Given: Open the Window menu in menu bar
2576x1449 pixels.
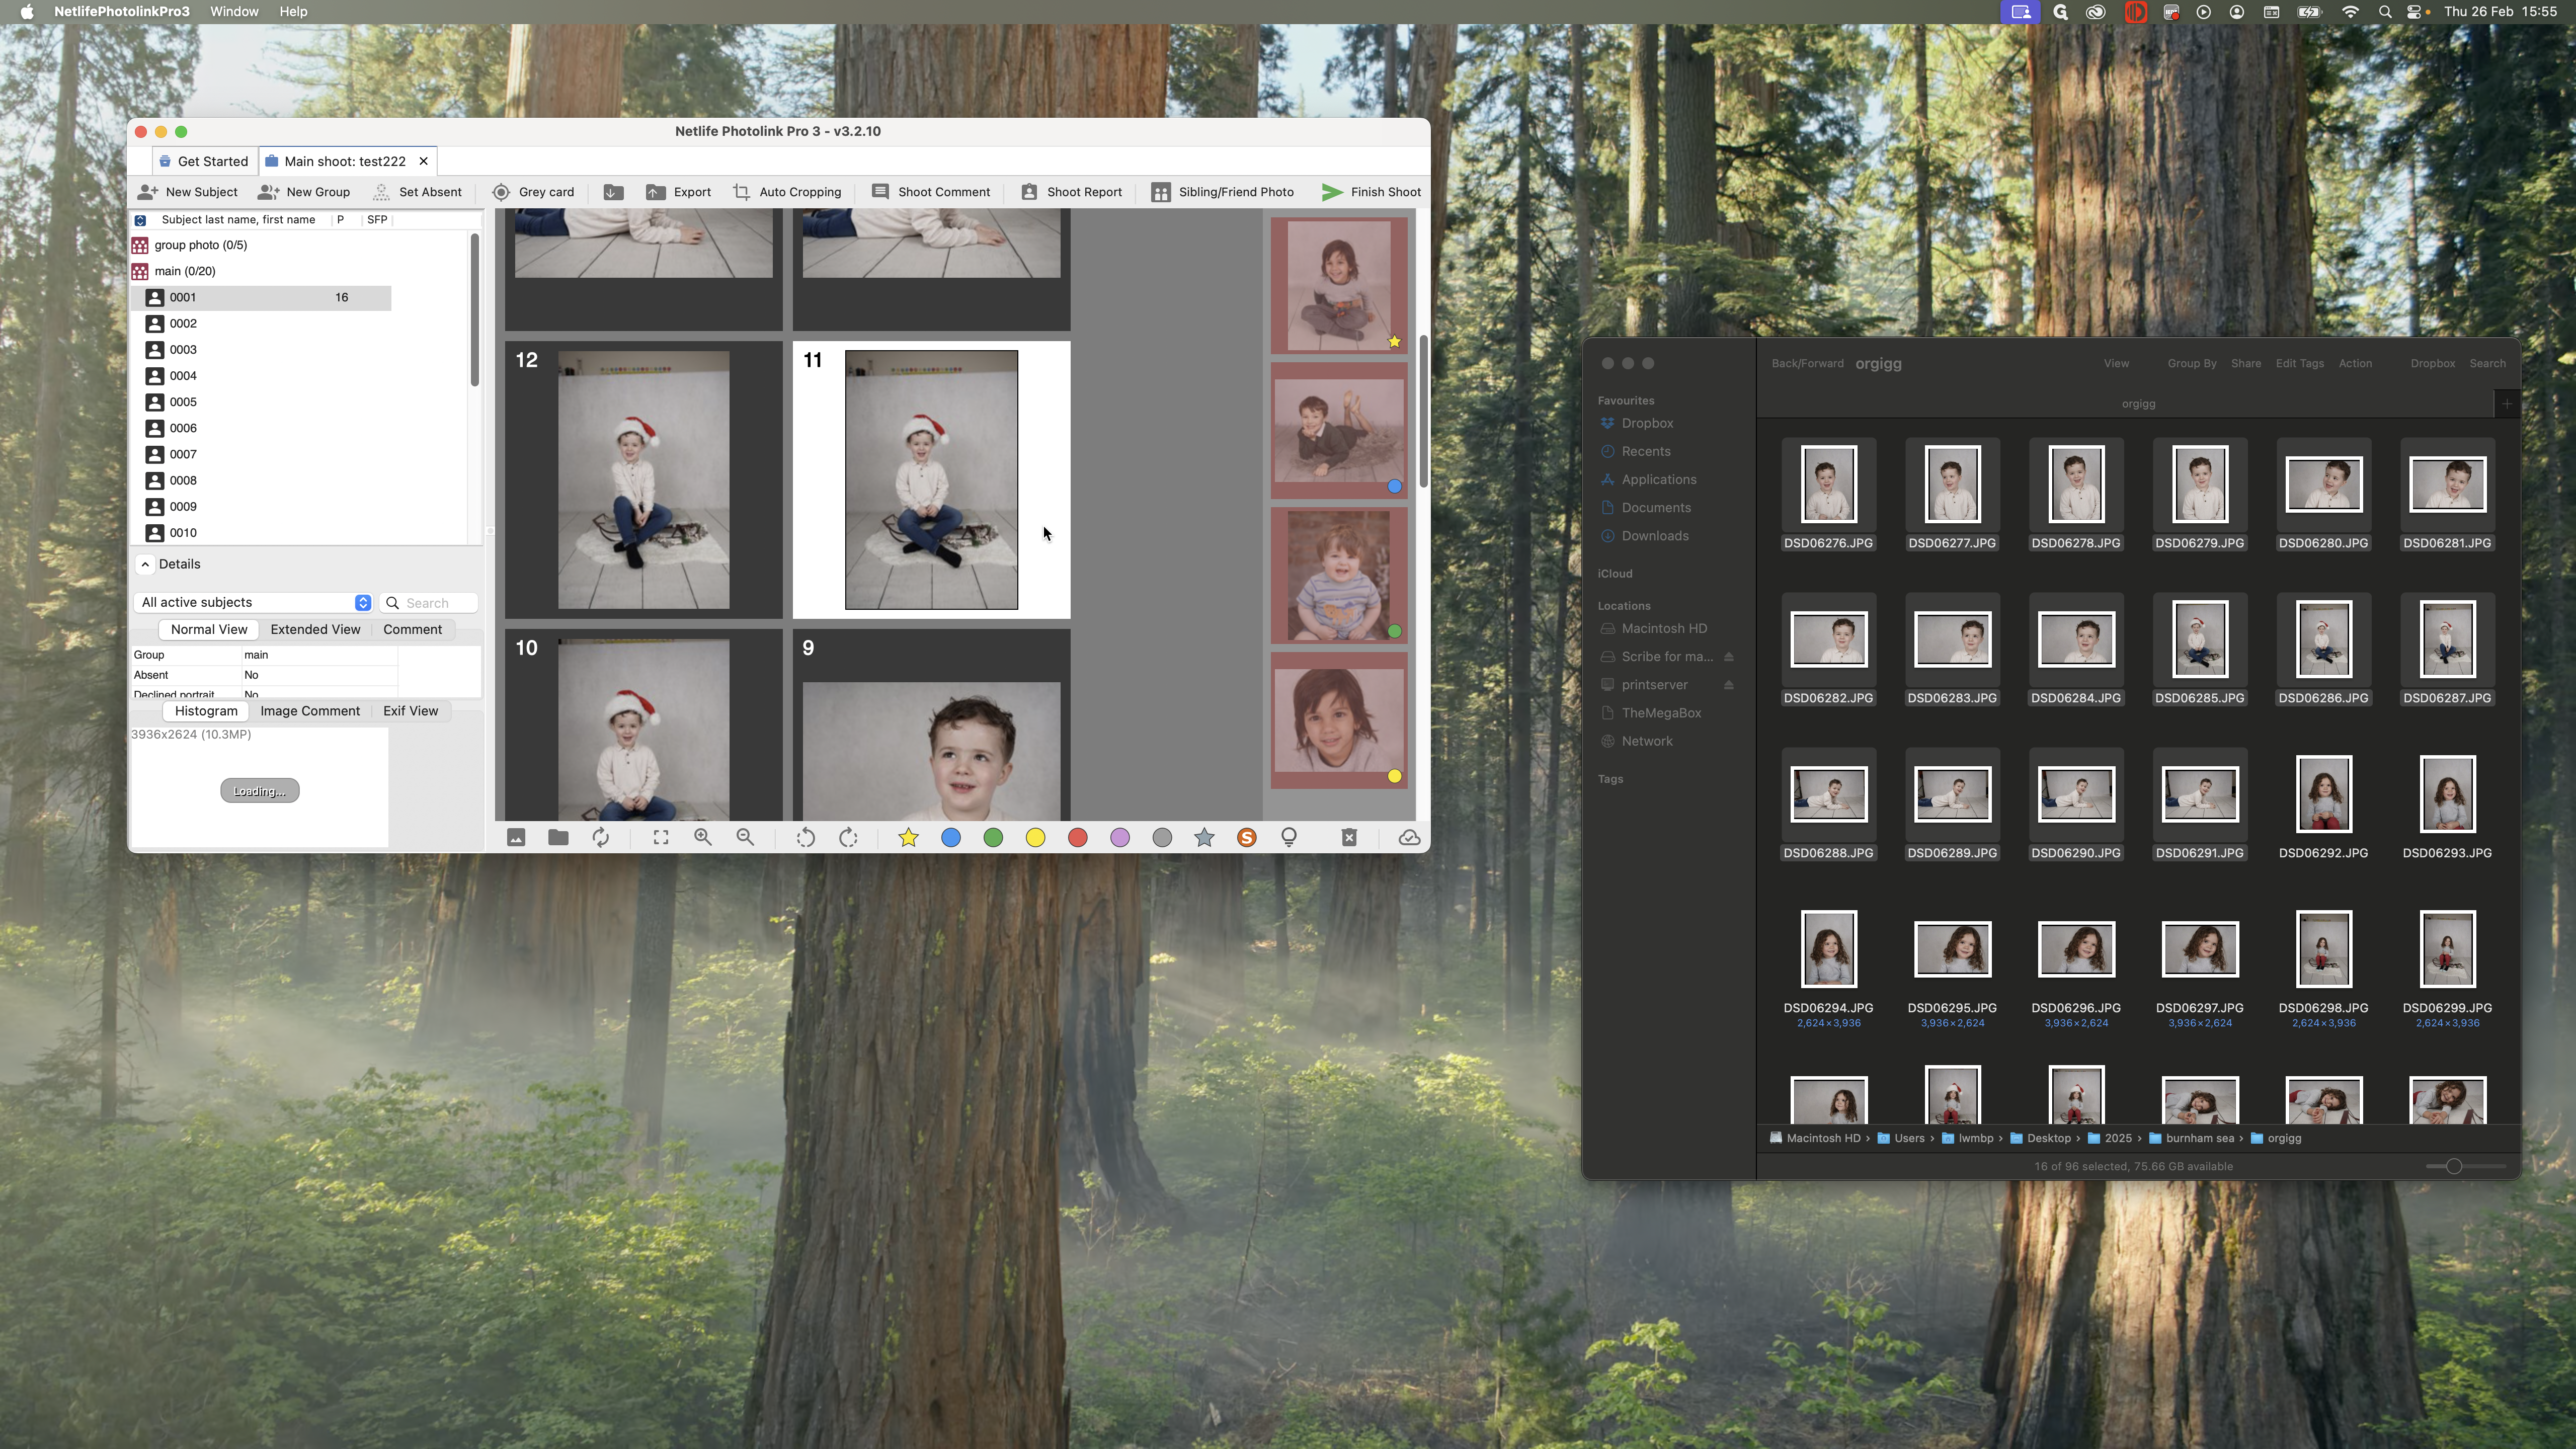Looking at the screenshot, I should point(234,12).
